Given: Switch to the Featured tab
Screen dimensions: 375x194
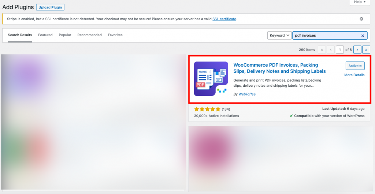Looking at the screenshot, I should point(45,35).
